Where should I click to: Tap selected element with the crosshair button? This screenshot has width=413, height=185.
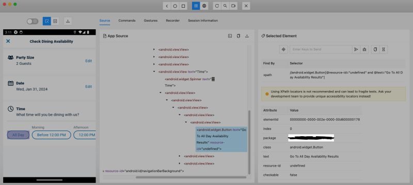(x=283, y=49)
